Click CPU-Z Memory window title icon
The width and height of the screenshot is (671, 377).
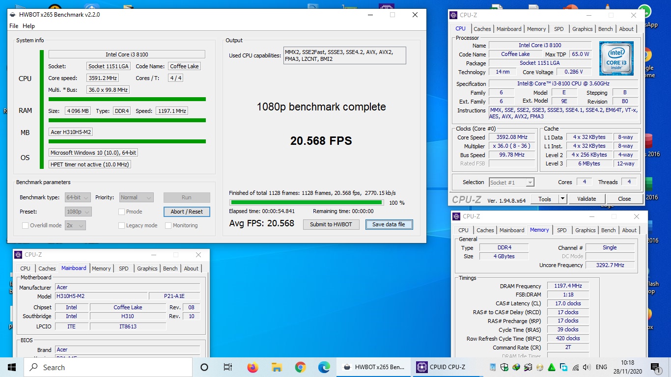(x=457, y=216)
